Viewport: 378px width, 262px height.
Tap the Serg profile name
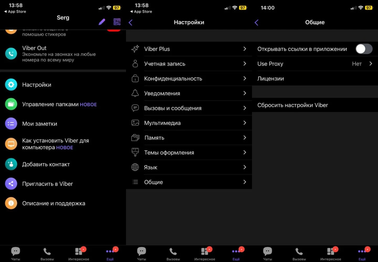63,18
